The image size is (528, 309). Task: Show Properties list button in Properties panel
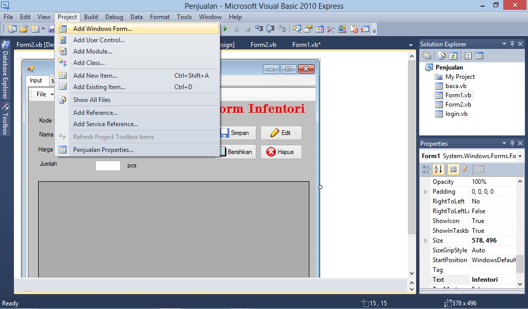453,169
